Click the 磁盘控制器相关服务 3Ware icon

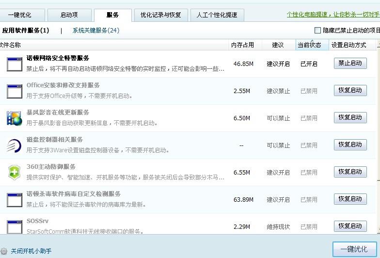coord(15,145)
